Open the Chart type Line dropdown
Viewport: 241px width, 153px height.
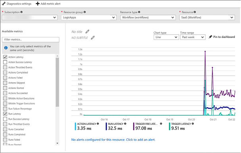coord(166,37)
